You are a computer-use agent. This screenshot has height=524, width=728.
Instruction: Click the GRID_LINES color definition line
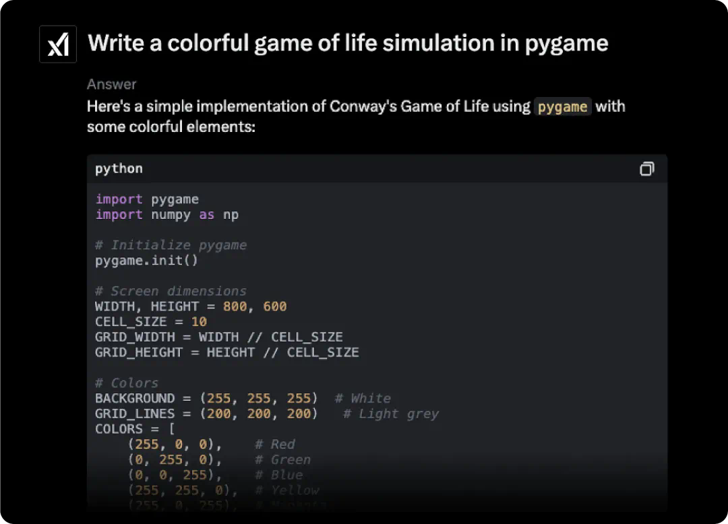206,414
